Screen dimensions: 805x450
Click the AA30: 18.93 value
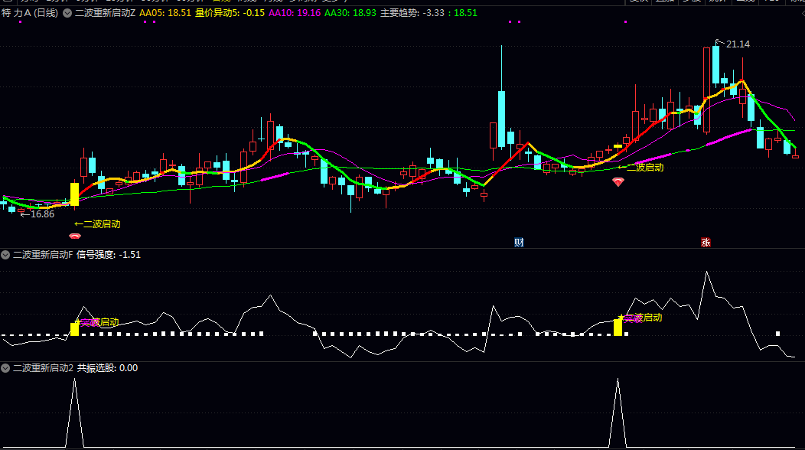coord(350,13)
